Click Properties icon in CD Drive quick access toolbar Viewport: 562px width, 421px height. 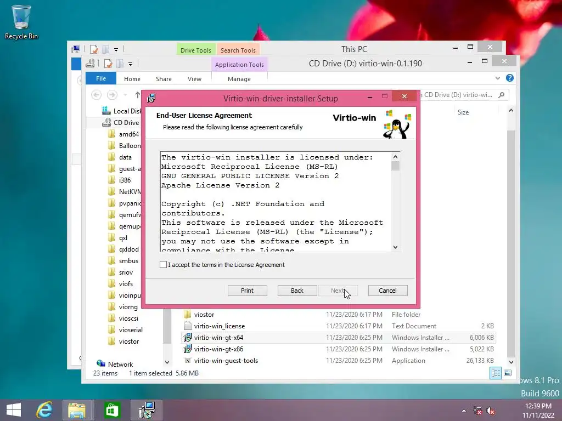click(108, 64)
